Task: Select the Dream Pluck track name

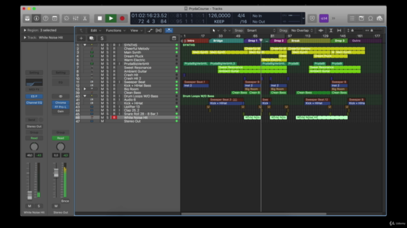Action: (x=134, y=56)
